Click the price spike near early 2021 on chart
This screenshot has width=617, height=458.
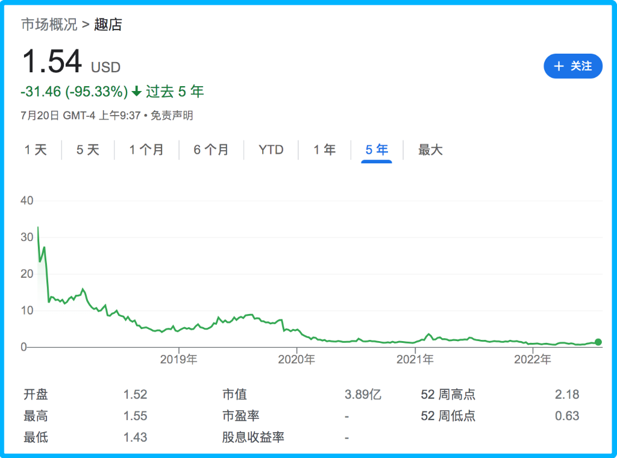(x=428, y=333)
